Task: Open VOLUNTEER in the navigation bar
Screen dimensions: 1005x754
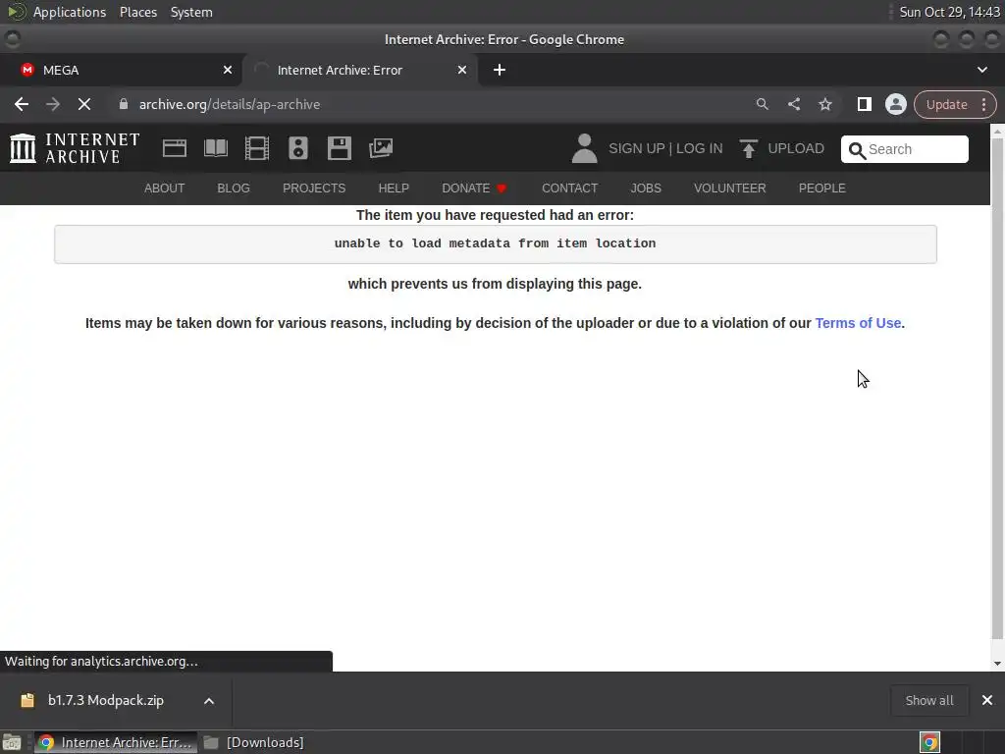Action: coord(729,188)
